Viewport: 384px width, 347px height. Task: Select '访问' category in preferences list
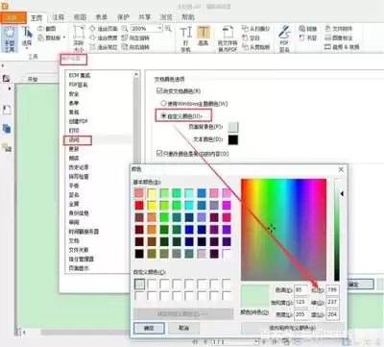coord(74,140)
